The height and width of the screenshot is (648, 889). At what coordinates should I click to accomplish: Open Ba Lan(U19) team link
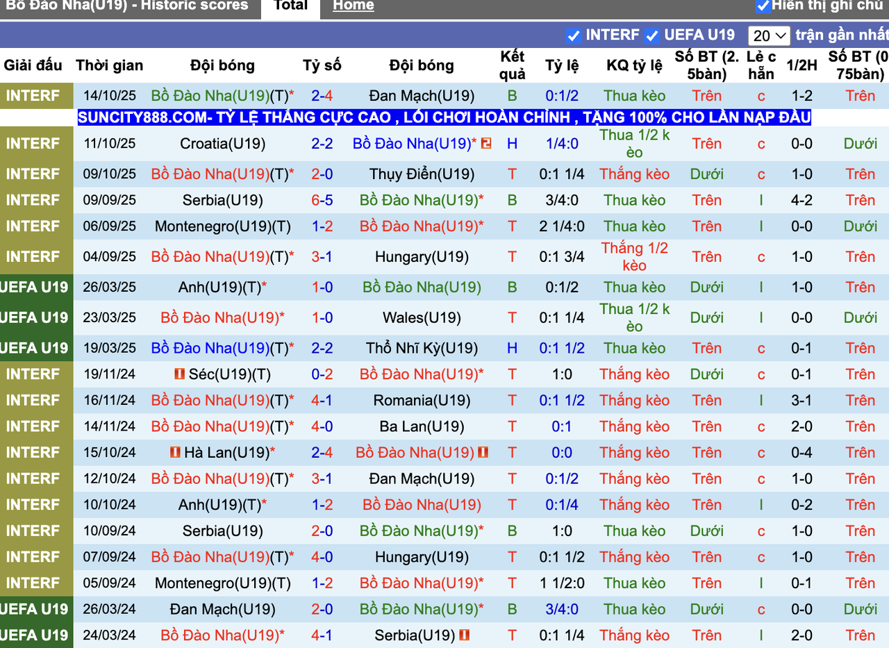[x=422, y=426]
